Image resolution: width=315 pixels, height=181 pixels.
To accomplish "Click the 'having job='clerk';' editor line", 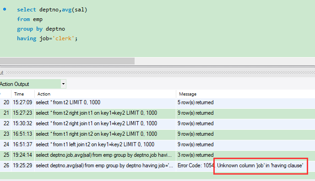I will coord(47,38).
